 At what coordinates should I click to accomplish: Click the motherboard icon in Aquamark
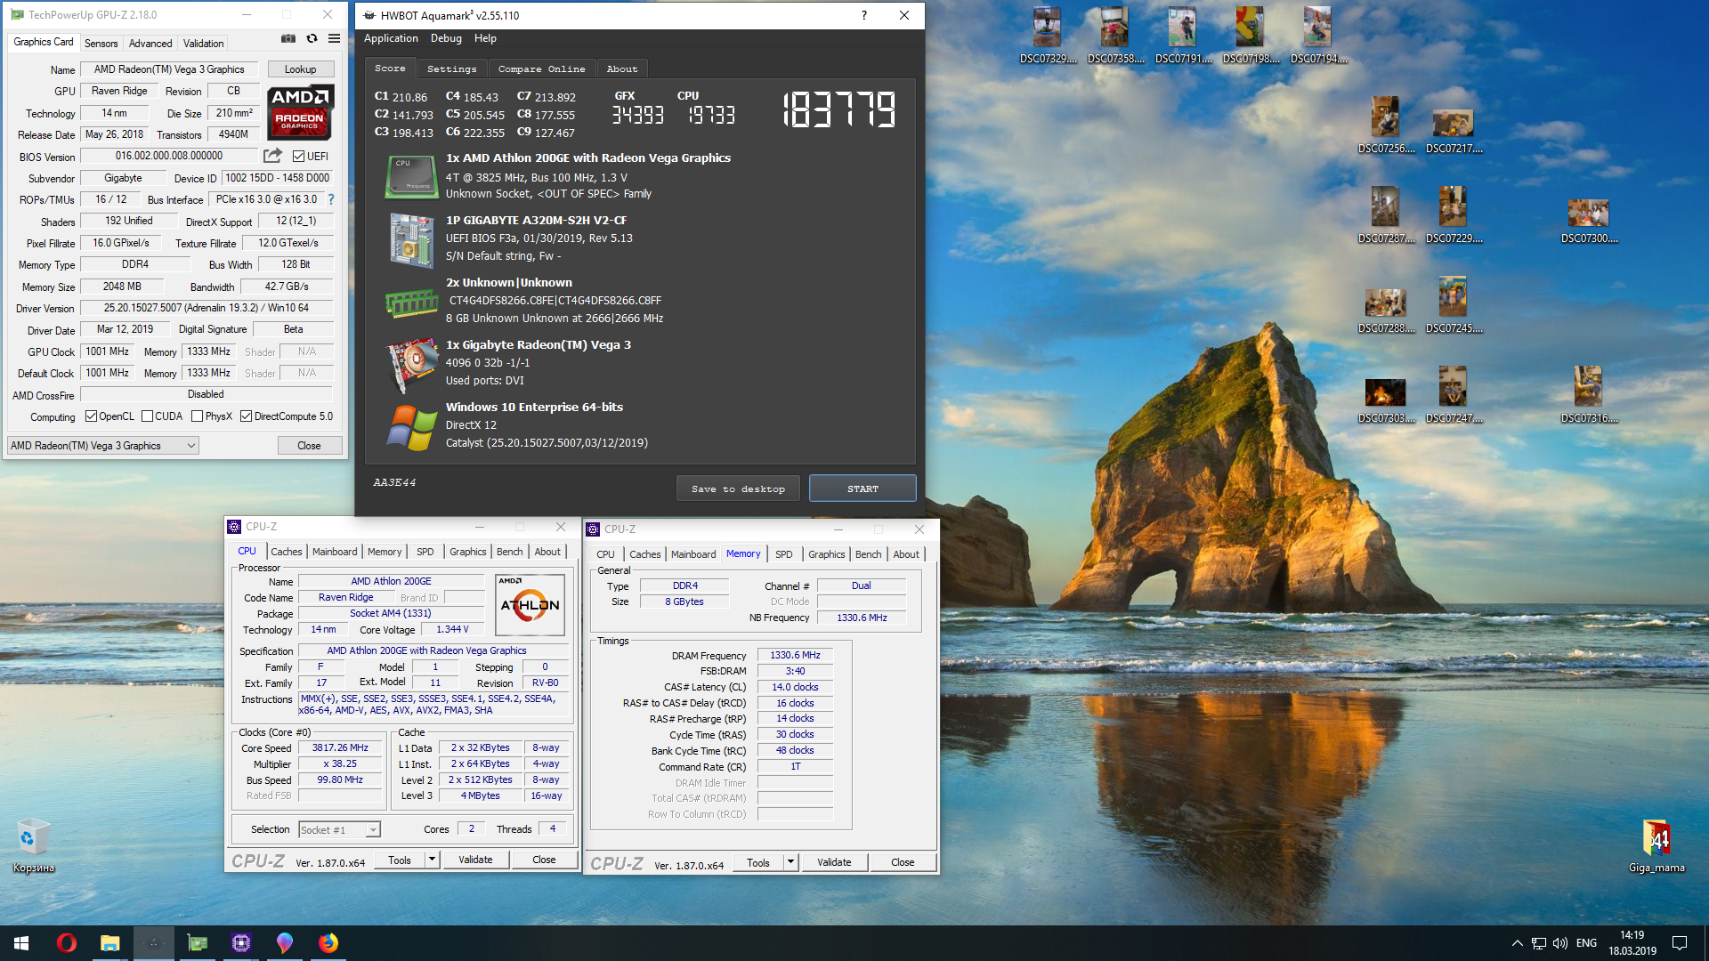click(x=410, y=239)
